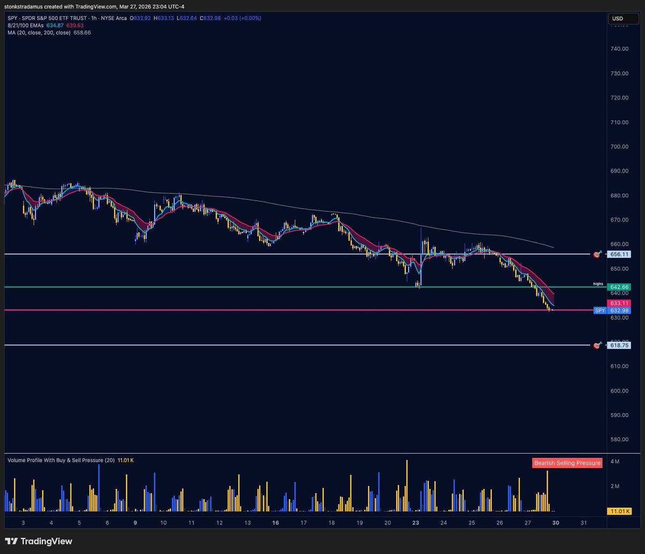Click the date label 20 on time axis
Screen dimensions: 645x554
pos(388,523)
